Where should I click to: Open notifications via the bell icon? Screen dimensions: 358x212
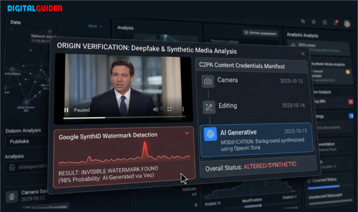tap(336, 22)
